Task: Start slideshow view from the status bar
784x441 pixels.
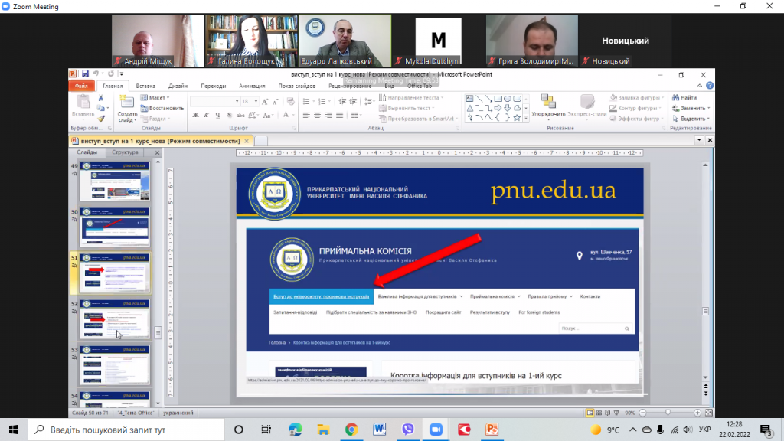Action: point(617,413)
